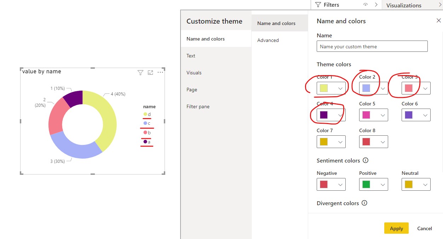This screenshot has width=443, height=239.
Task: Click the filter icon on the donut visual header
Action: [140, 73]
